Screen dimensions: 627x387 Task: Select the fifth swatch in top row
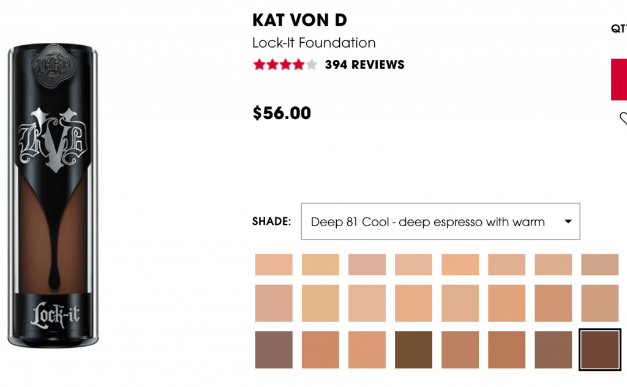(x=460, y=264)
